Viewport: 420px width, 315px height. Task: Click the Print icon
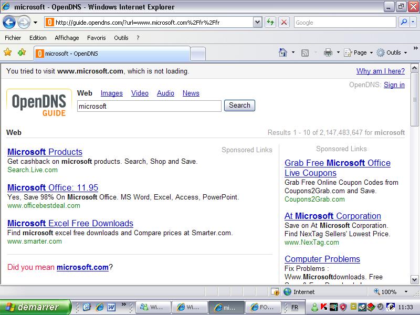[x=328, y=52]
